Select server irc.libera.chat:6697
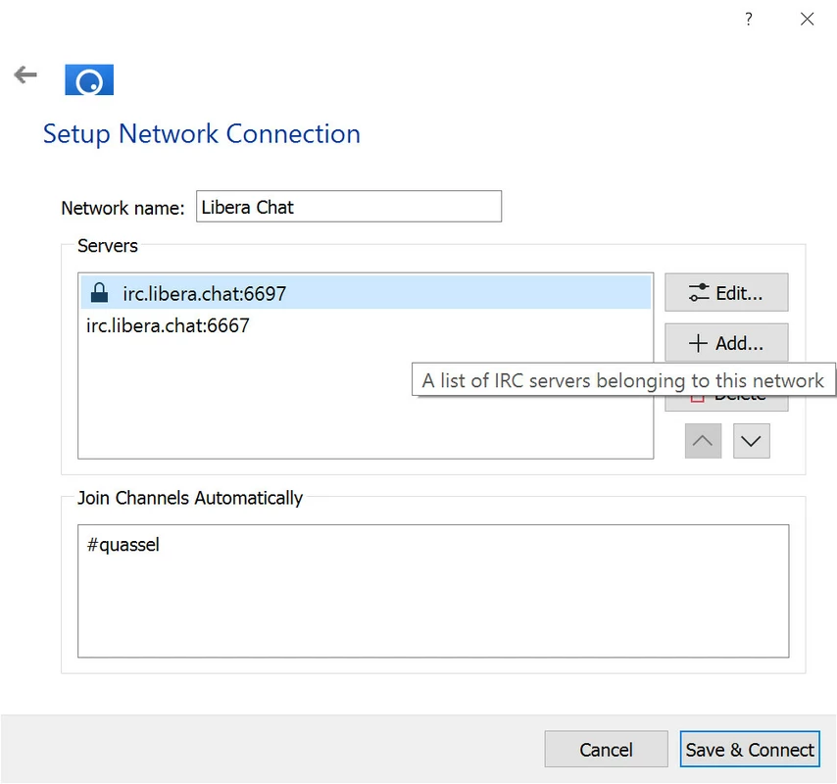Screen dimensions: 837x784 coord(366,292)
